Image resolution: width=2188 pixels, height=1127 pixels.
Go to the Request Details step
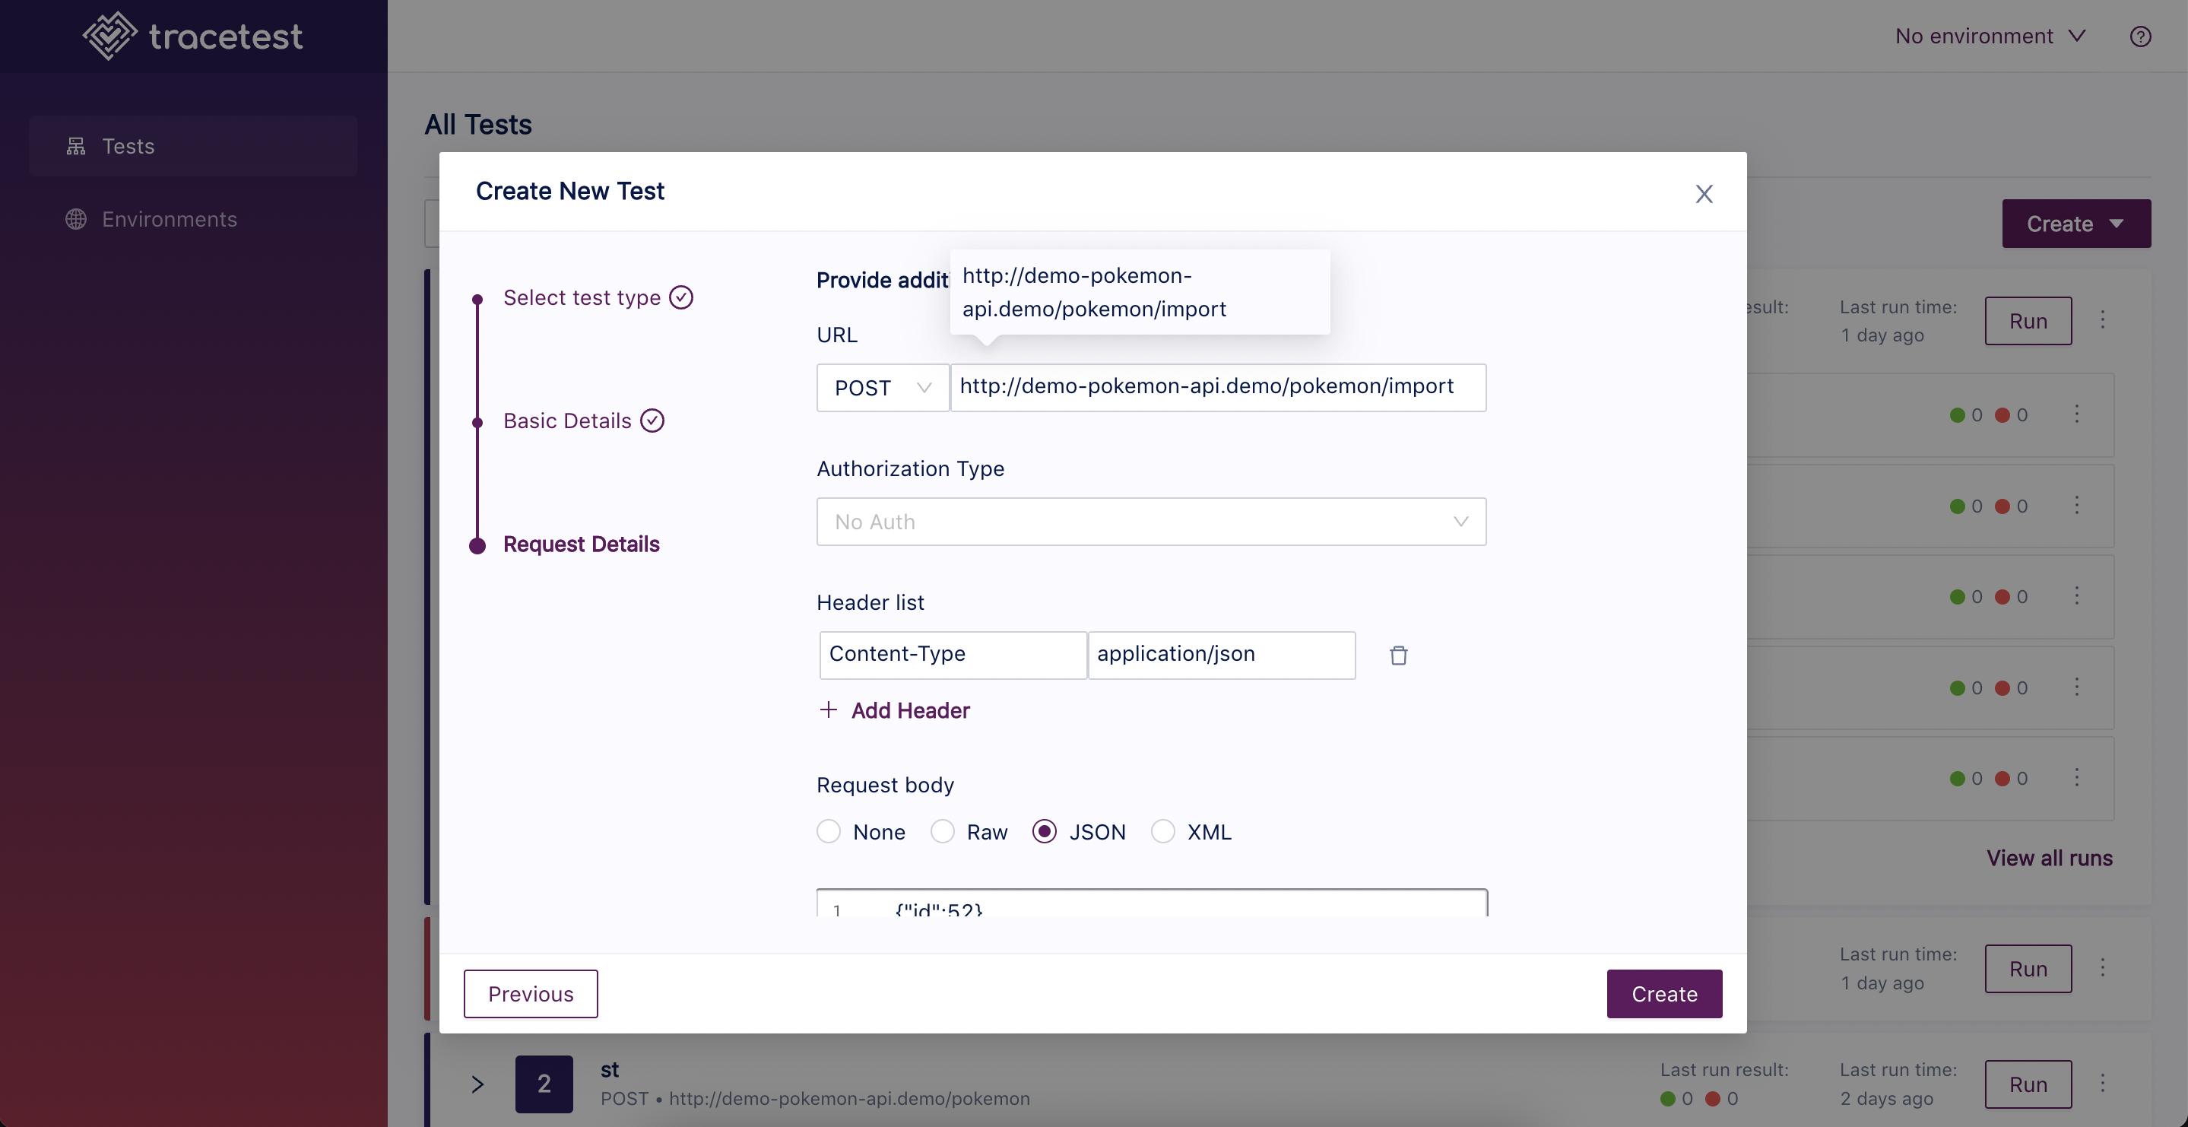pyautogui.click(x=581, y=544)
